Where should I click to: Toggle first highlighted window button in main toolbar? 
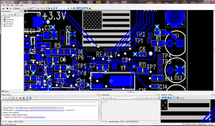pos(77,8)
